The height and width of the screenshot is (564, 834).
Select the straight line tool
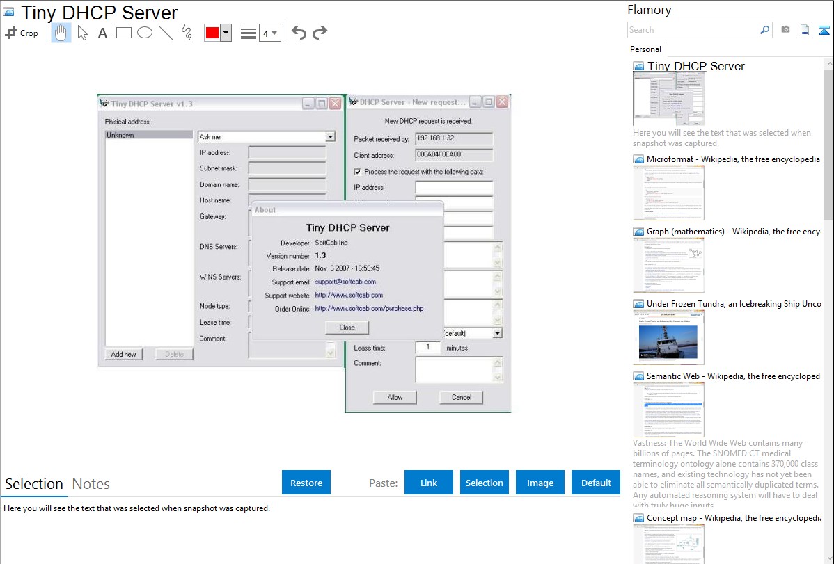click(166, 33)
